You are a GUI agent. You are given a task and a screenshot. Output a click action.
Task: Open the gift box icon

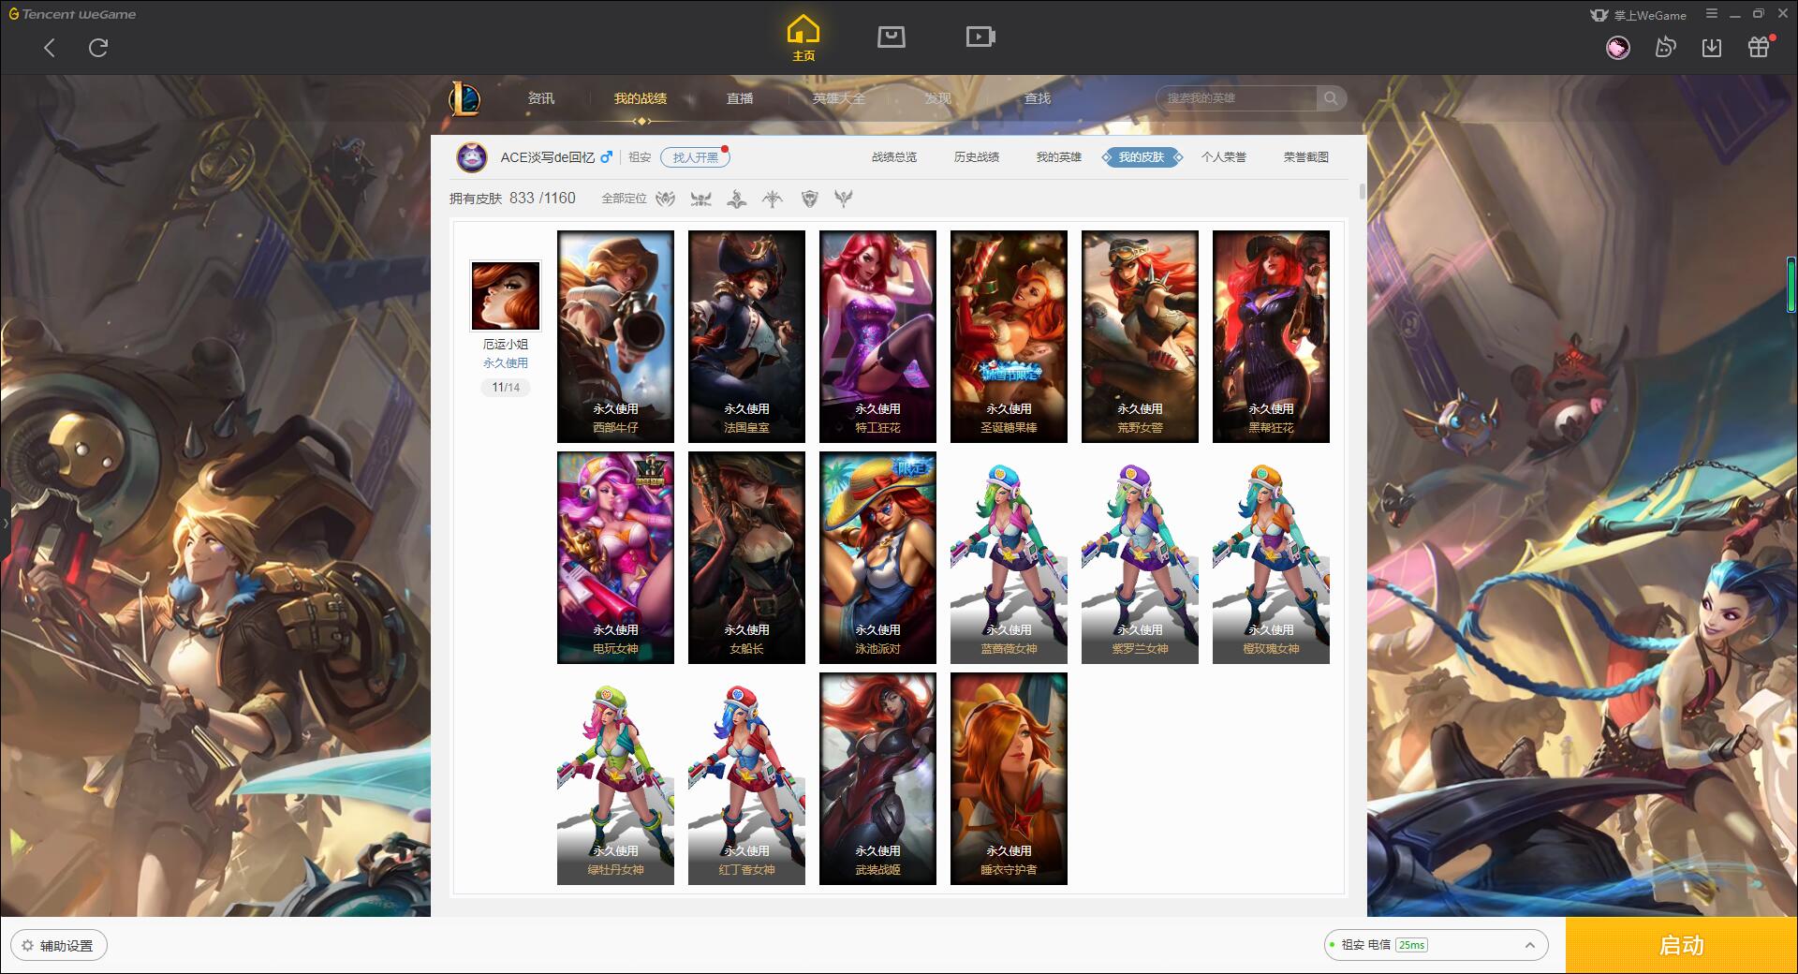click(1759, 48)
